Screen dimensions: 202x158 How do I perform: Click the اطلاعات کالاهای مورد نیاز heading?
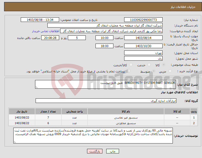[179, 92]
